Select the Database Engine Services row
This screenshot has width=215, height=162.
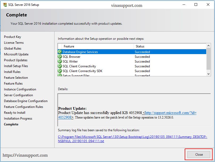coord(132,52)
